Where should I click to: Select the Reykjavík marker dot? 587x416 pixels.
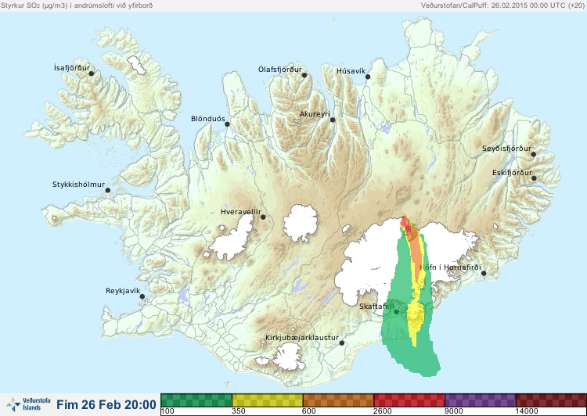click(x=142, y=296)
